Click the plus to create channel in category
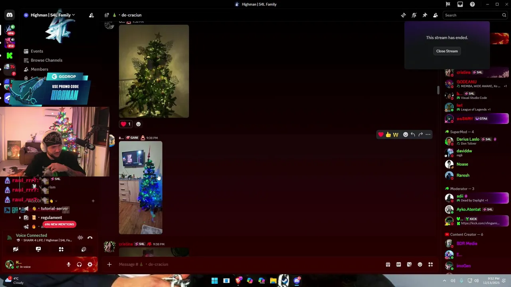Viewport: 511px width, 287px height. point(93,201)
